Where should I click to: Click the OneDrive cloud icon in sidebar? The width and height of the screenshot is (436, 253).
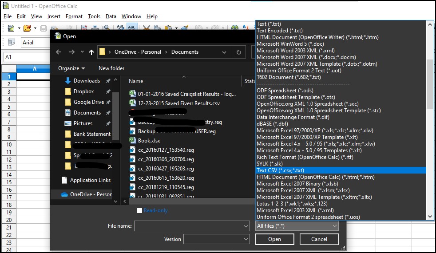(x=64, y=194)
